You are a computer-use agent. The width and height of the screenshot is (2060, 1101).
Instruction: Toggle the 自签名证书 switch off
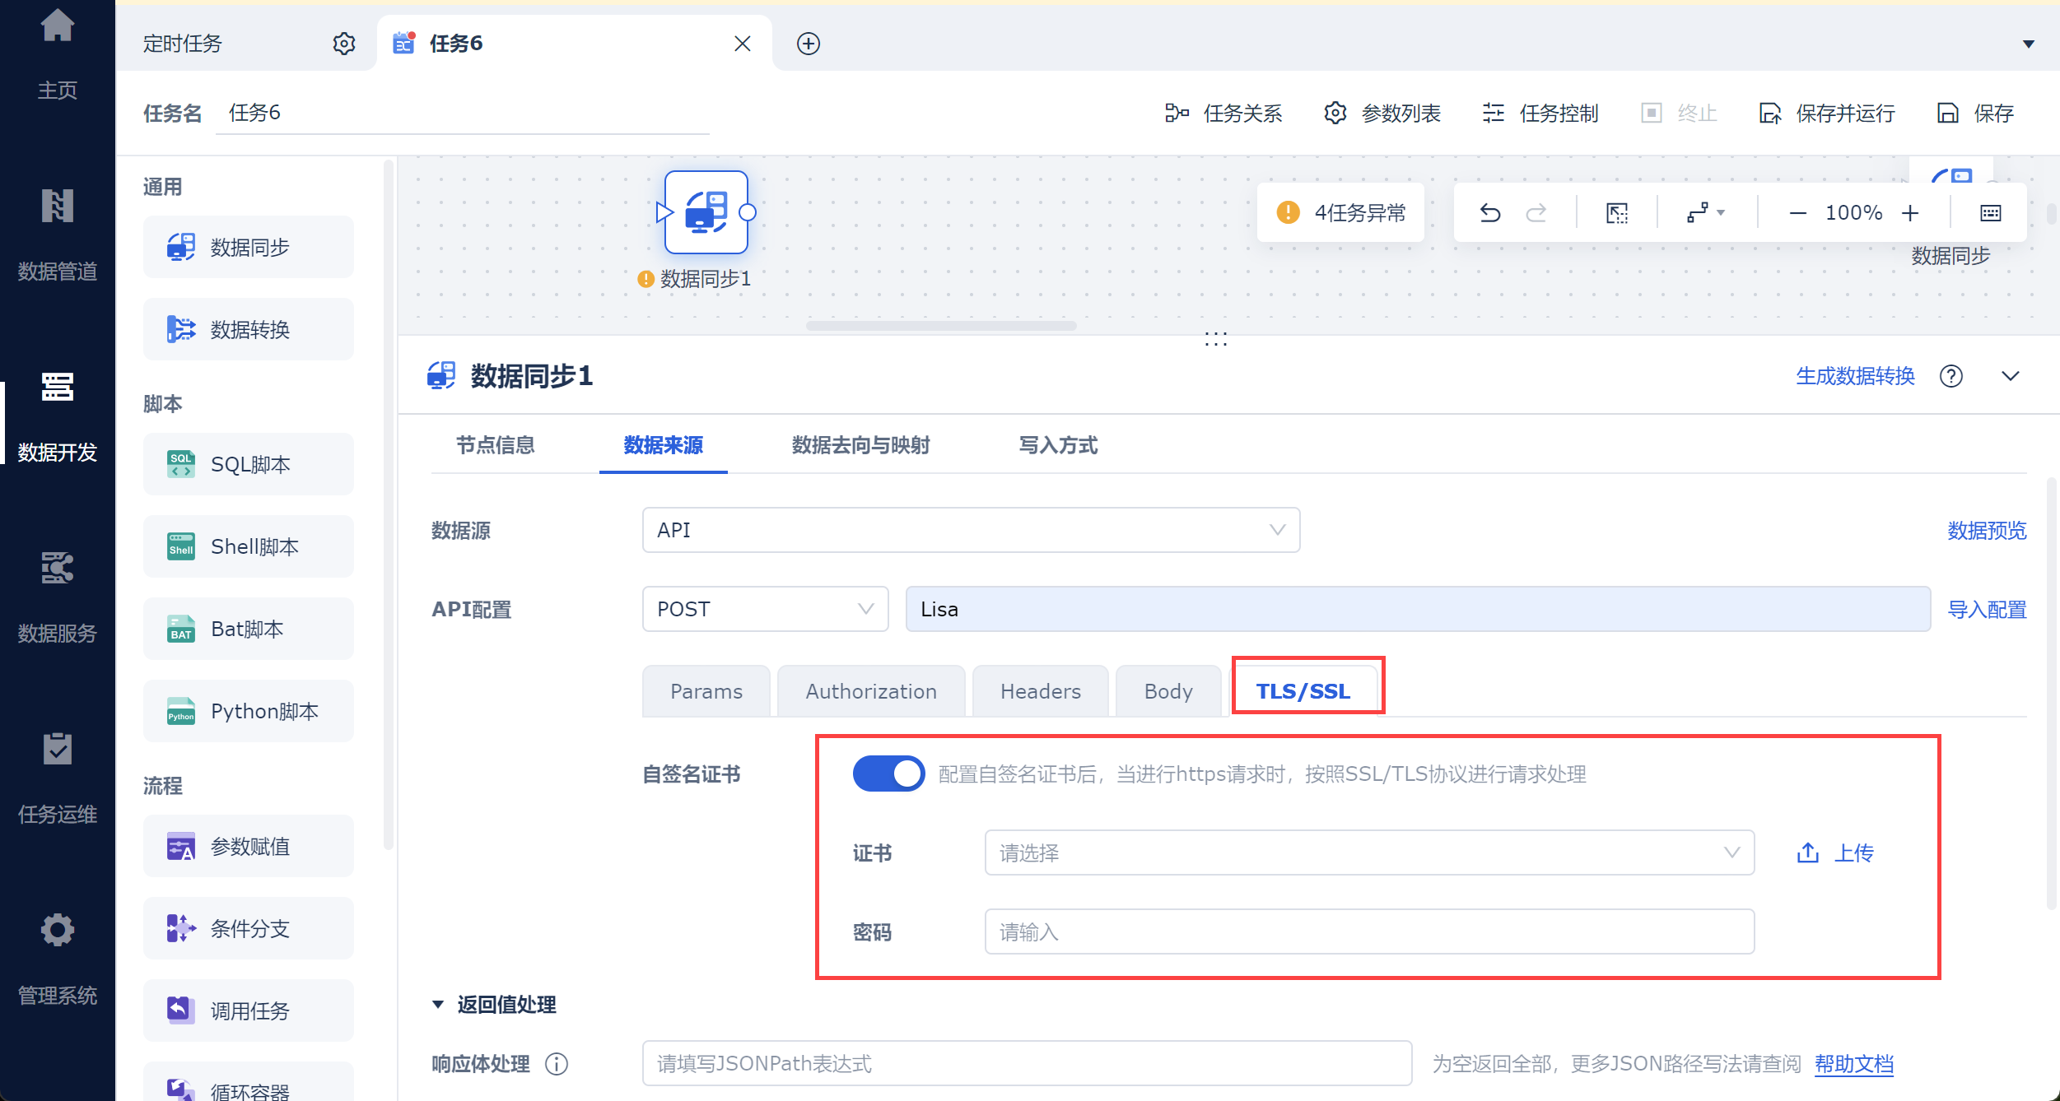[888, 773]
